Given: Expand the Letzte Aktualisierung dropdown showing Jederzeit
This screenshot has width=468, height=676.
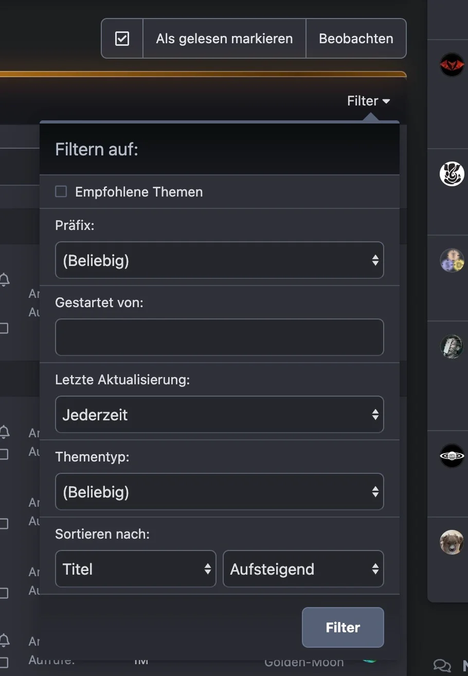Looking at the screenshot, I should point(219,415).
